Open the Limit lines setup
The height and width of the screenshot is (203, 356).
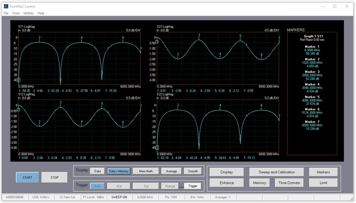point(323,183)
